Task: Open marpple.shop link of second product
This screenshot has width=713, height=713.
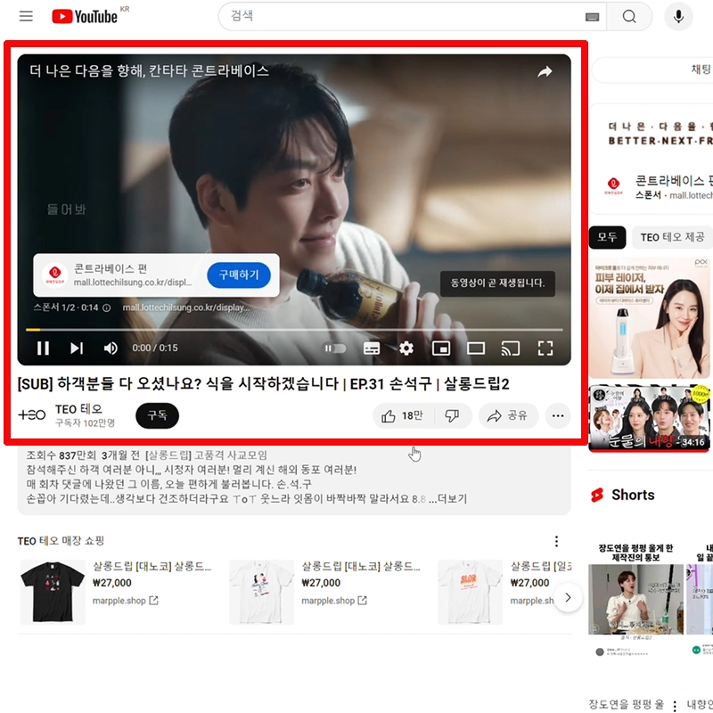Action: pos(333,601)
